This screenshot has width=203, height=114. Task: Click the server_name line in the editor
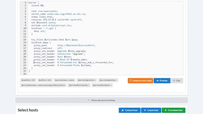tap(59, 14)
